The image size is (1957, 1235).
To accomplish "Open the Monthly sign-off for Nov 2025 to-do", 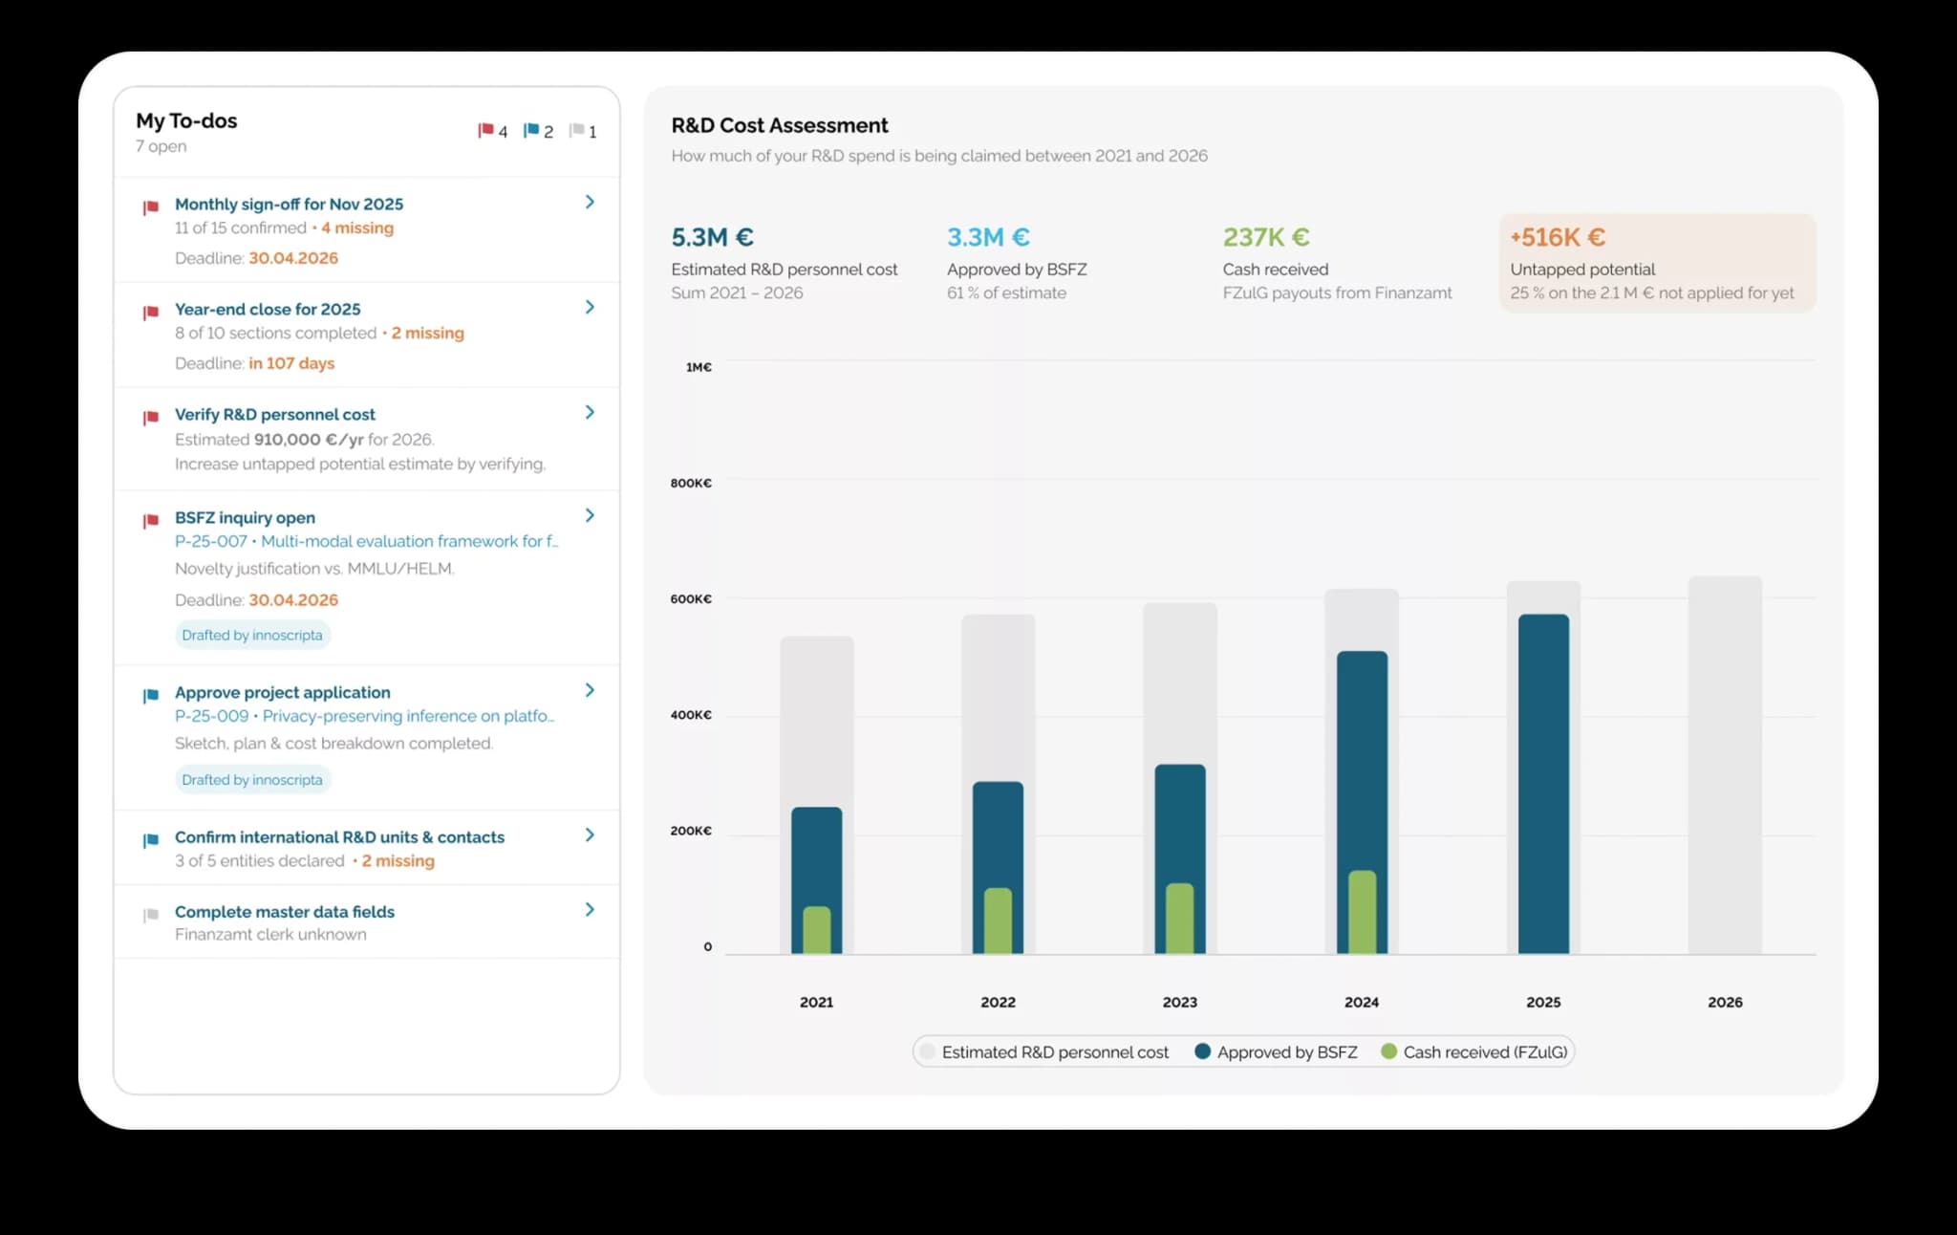I will (x=367, y=229).
